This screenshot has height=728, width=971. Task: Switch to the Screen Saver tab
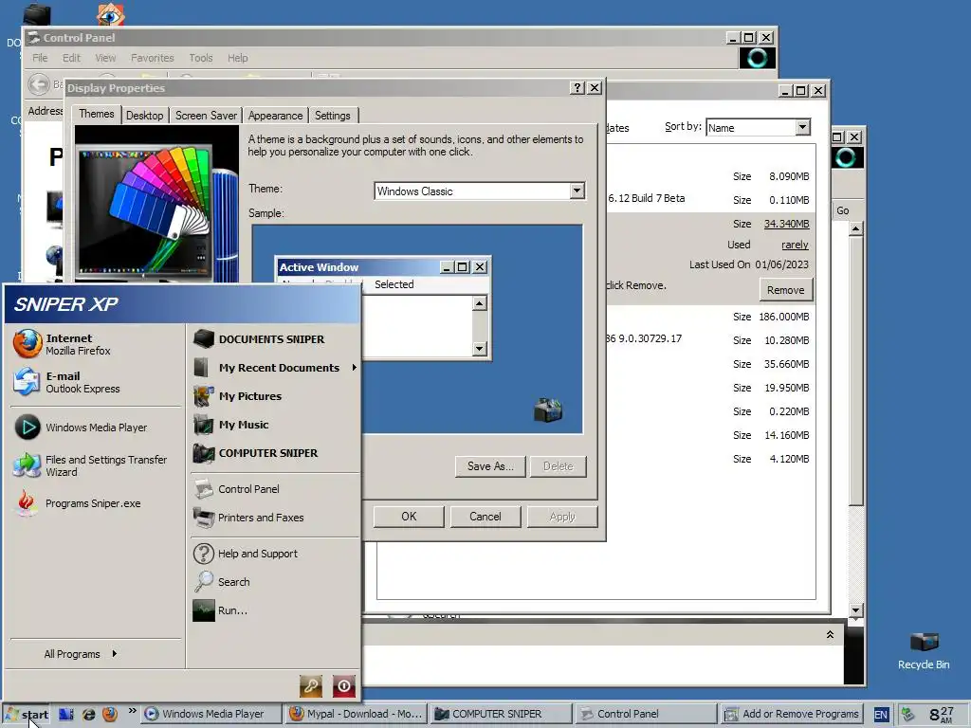point(206,115)
